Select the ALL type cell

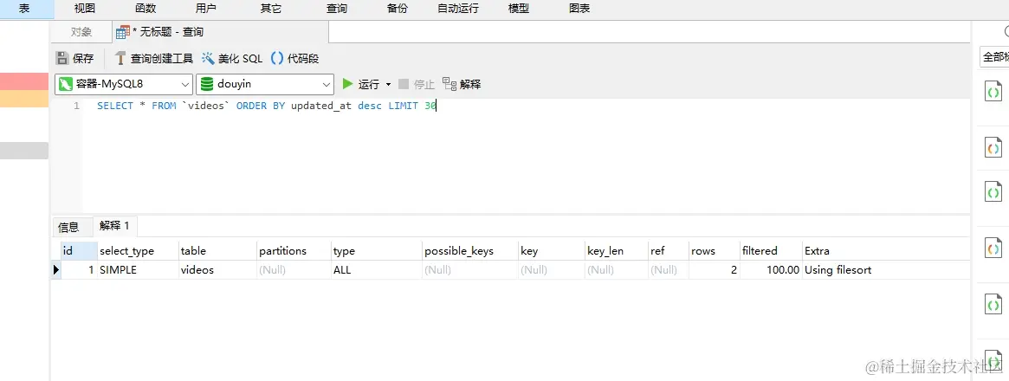[377, 270]
